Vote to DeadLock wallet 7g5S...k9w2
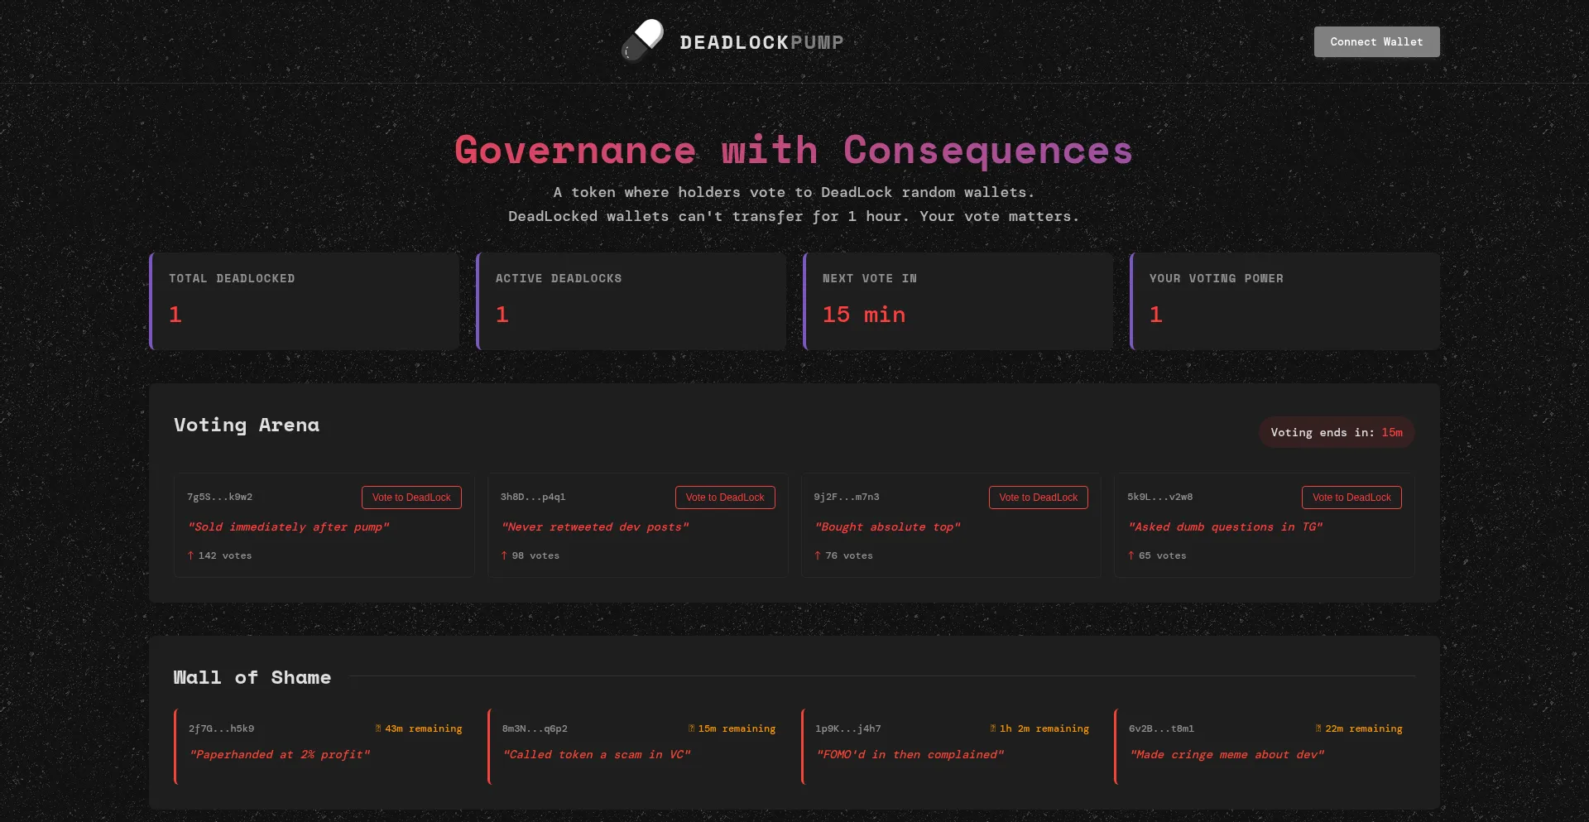 click(x=411, y=498)
